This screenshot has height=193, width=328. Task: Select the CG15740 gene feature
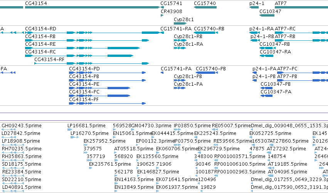(205, 7)
